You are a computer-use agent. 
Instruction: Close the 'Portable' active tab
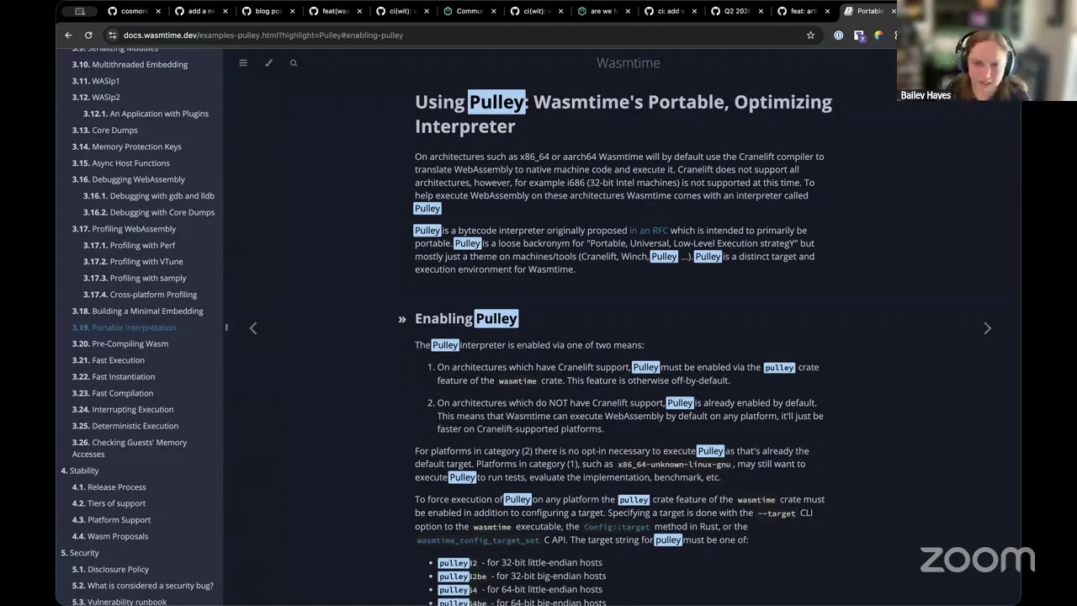[892, 11]
